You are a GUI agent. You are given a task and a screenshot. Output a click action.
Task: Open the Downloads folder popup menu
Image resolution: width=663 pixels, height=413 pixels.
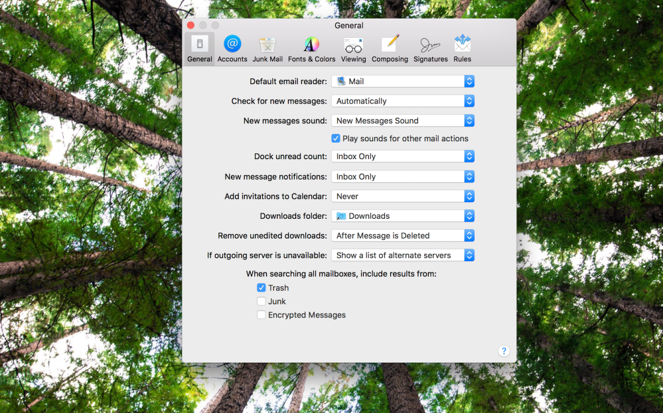403,216
